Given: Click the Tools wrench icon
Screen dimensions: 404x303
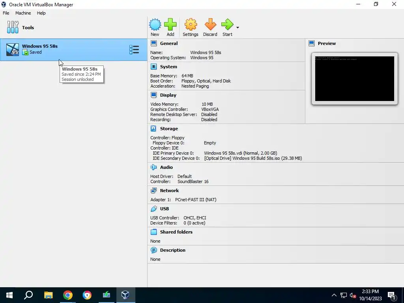Looking at the screenshot, I should coord(13,27).
